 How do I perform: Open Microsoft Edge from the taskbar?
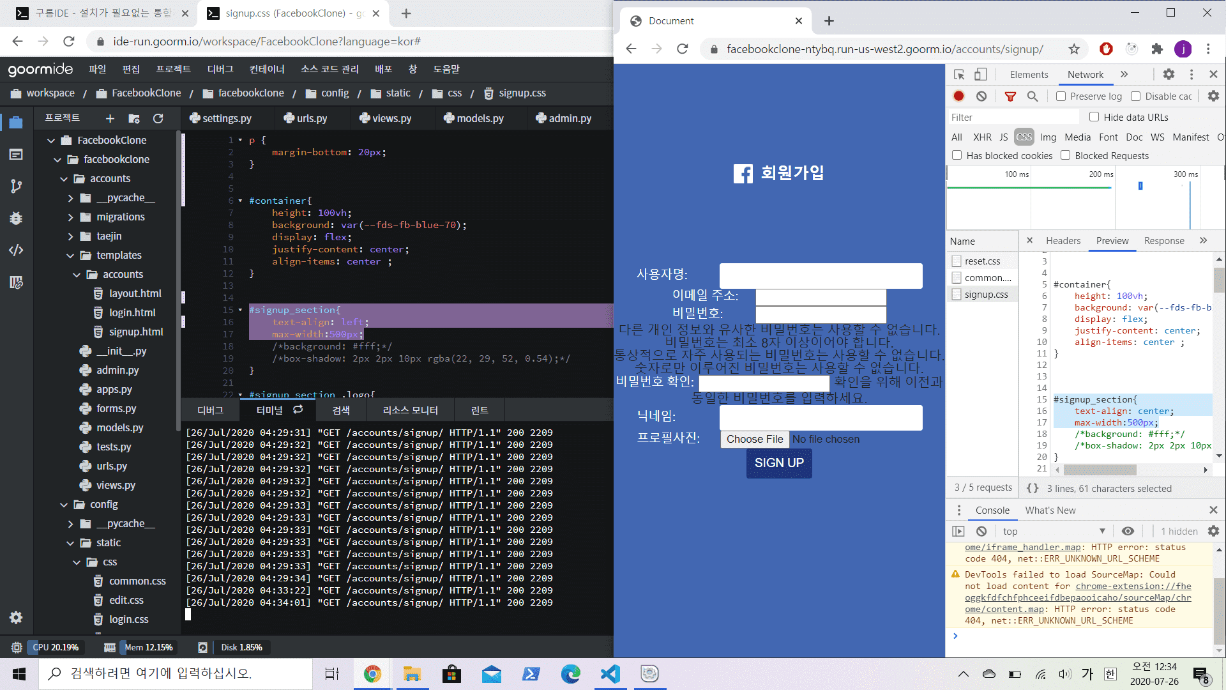pyautogui.click(x=571, y=673)
